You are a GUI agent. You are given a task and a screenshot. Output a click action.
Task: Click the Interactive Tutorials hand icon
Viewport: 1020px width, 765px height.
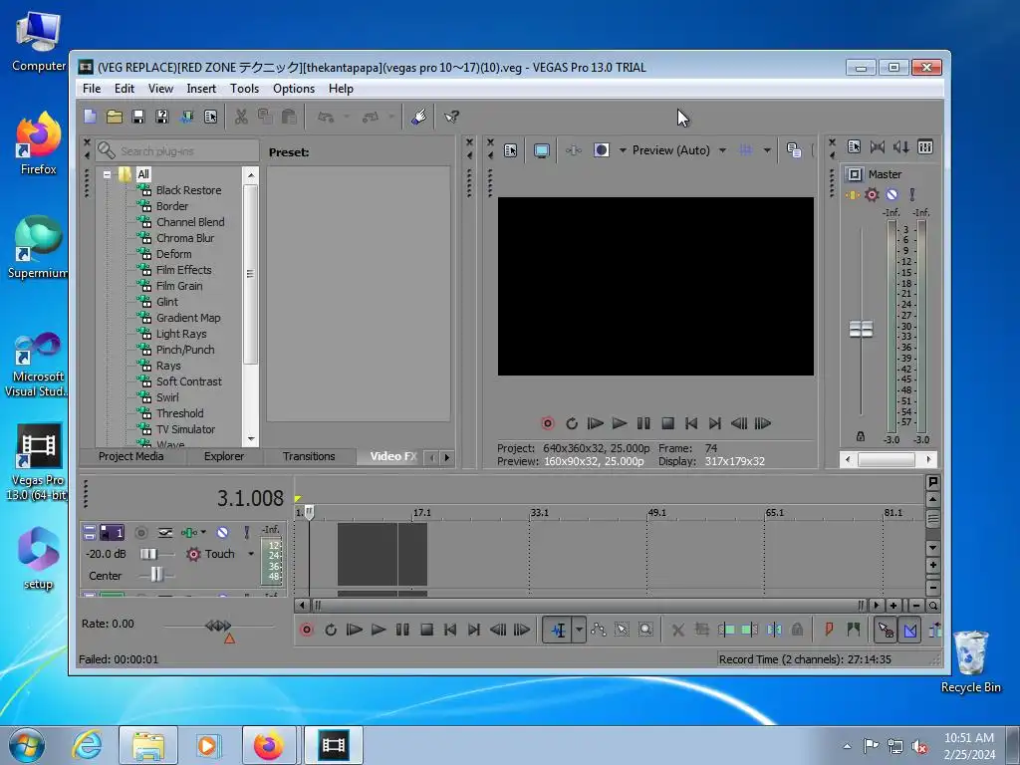pyautogui.click(x=419, y=117)
